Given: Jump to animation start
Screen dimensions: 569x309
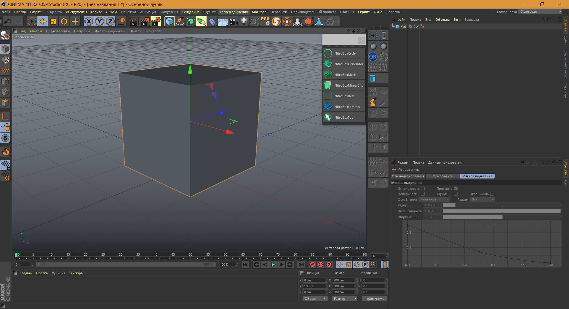Looking at the screenshot, I should point(245,265).
